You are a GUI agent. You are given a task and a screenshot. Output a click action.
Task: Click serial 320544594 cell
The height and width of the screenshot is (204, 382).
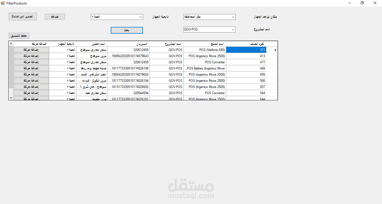[129, 93]
